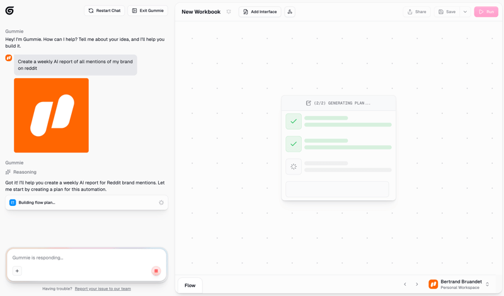The image size is (504, 296).
Task: Run the workflow
Action: coord(486,12)
